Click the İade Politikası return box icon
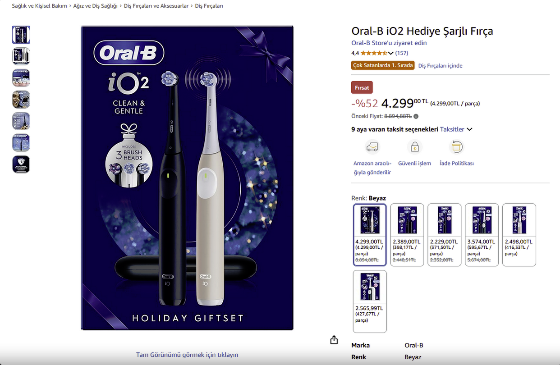 457,147
